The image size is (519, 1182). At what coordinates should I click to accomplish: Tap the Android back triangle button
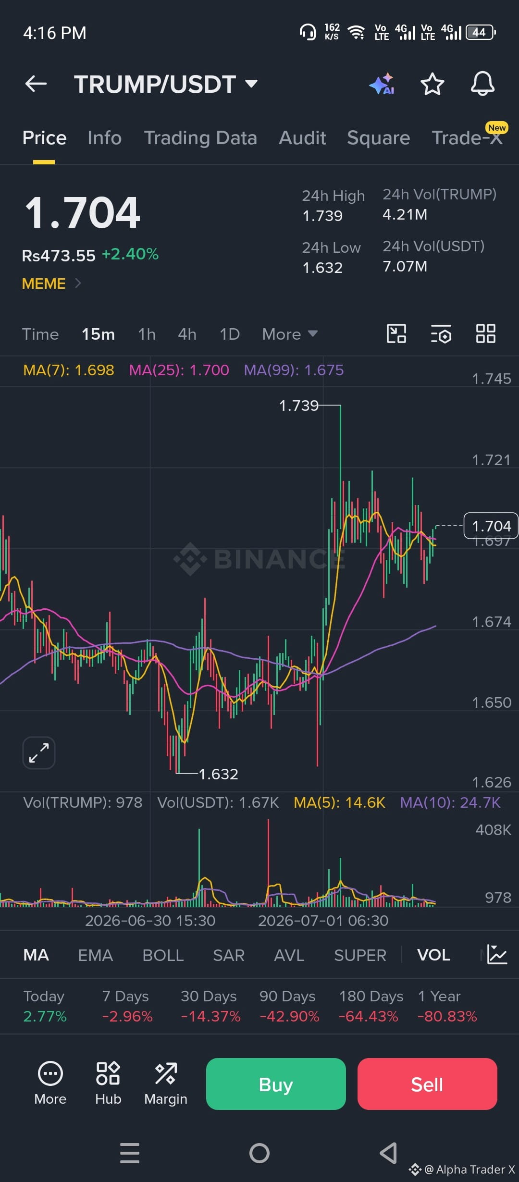tap(389, 1153)
